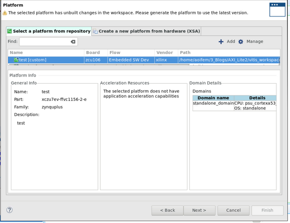
Task: Sort platforms by Name column header
Action: pyautogui.click(x=46, y=53)
